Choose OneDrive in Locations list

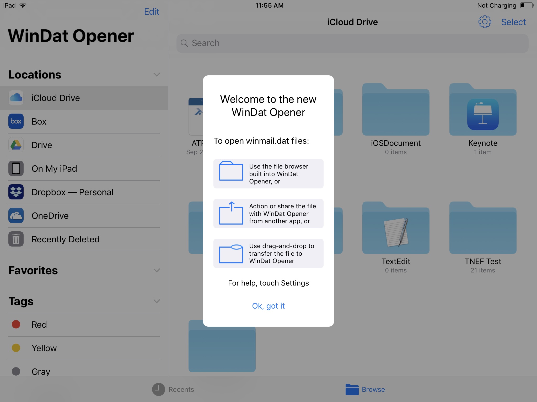click(x=84, y=216)
